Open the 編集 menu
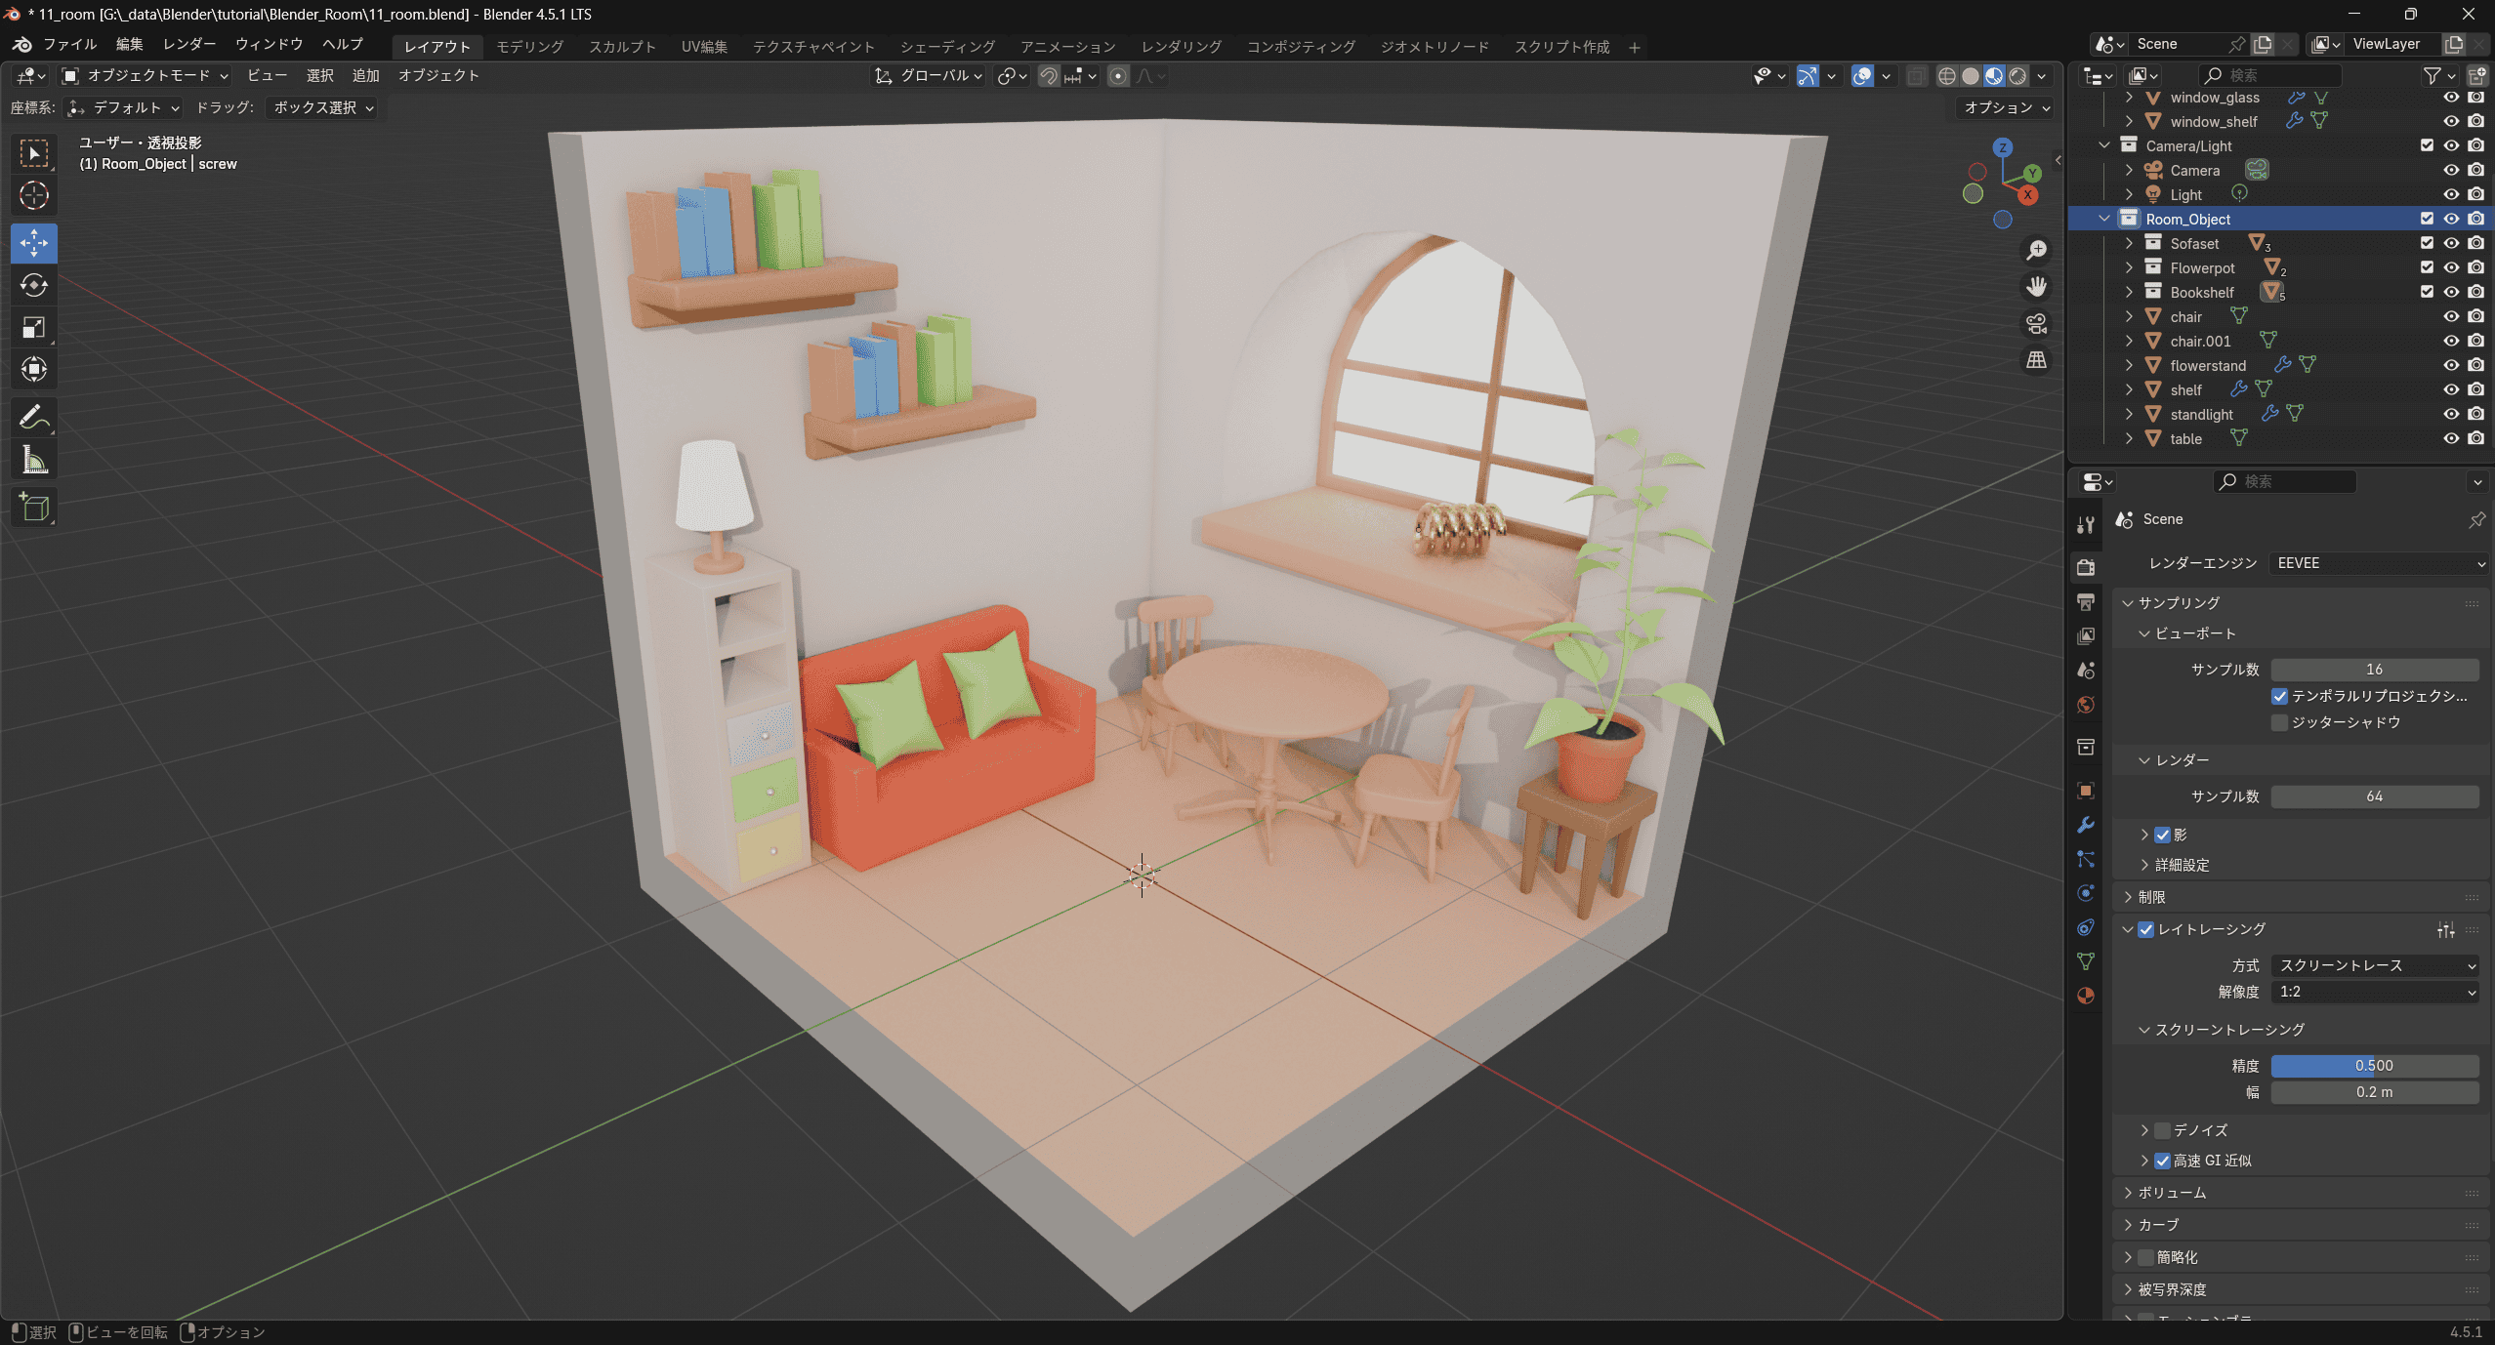This screenshot has height=1345, width=2495. click(129, 44)
